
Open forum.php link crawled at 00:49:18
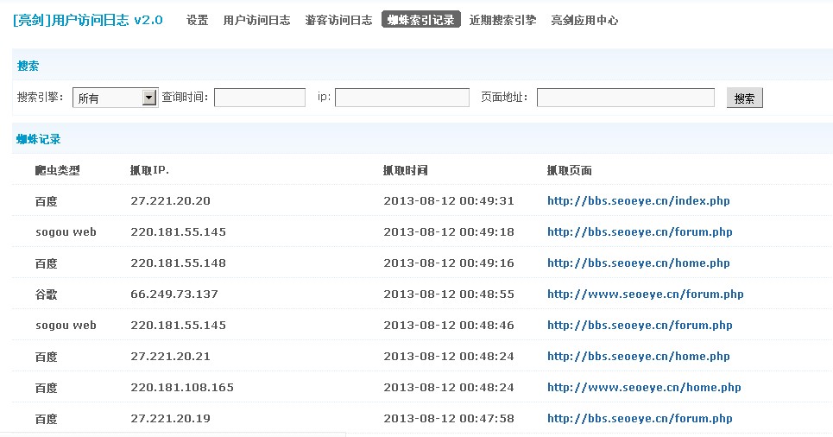pos(640,231)
